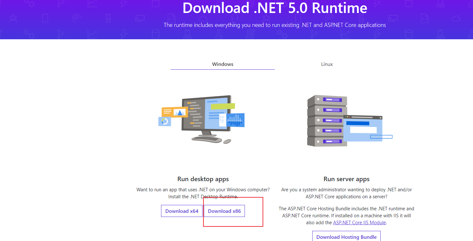Click the Download .NET 5.0 Runtime title
Image resolution: width=473 pixels, height=241 pixels.
point(275,8)
